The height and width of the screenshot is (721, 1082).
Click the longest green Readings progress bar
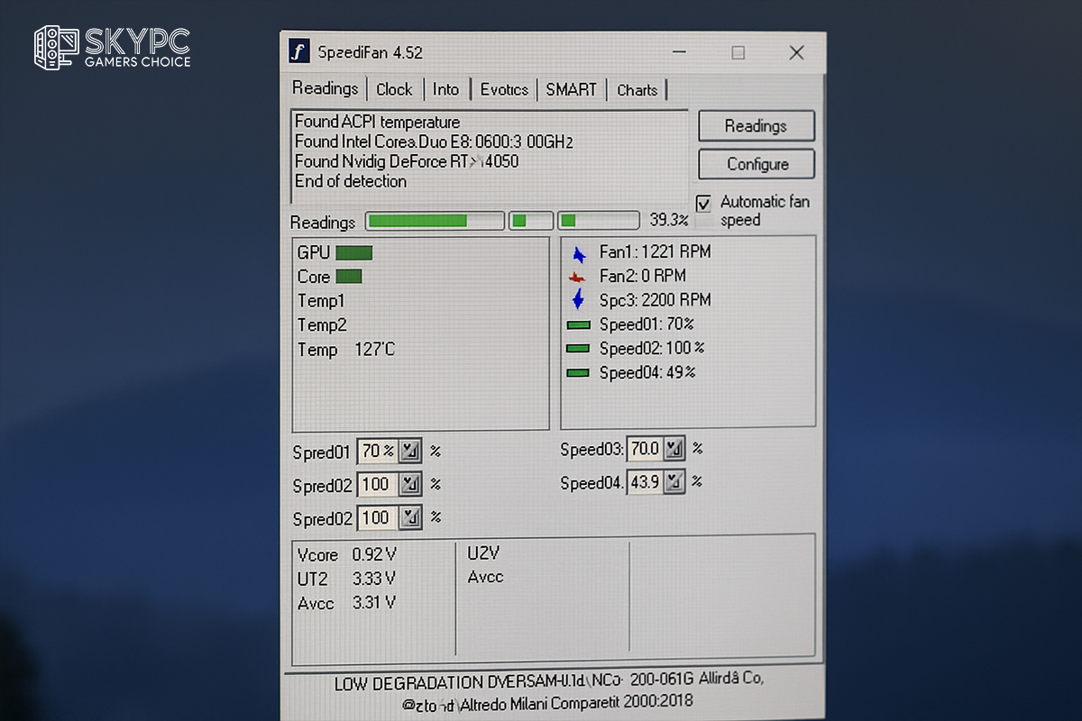click(x=435, y=221)
